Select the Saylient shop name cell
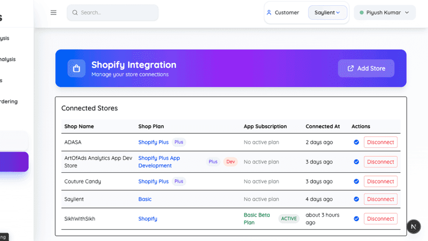Image resolution: width=428 pixels, height=241 pixels. tap(74, 199)
